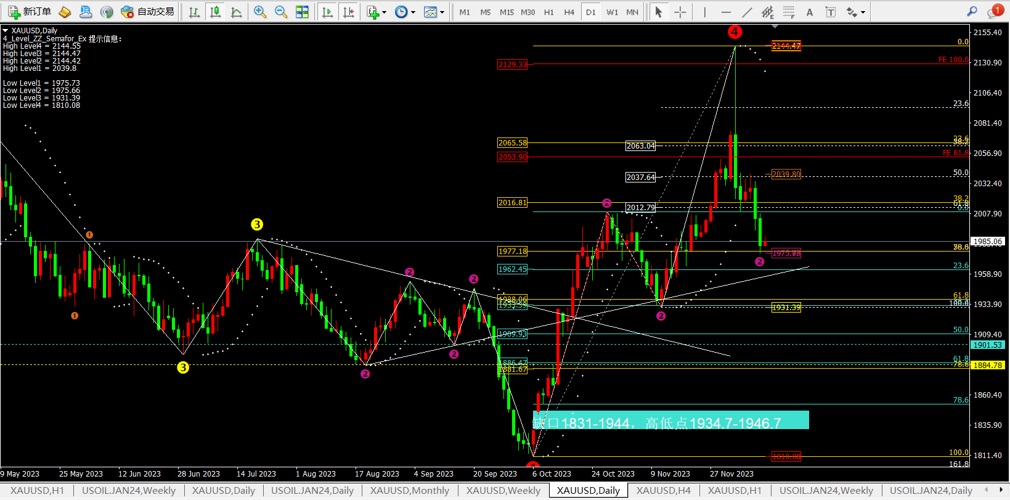Click the 2063.04 white price label
1010x500 pixels.
(641, 145)
